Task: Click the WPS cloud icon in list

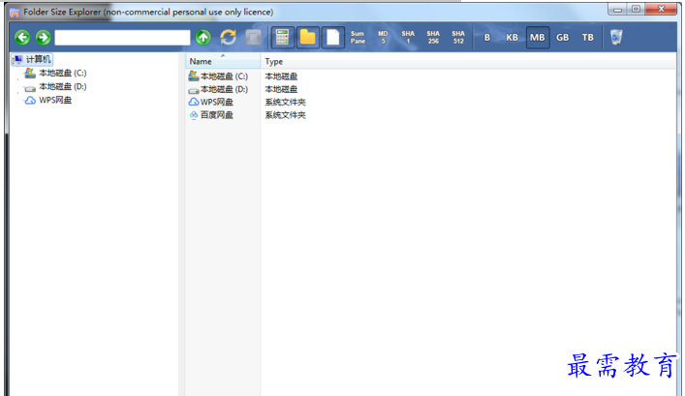Action: pos(194,102)
